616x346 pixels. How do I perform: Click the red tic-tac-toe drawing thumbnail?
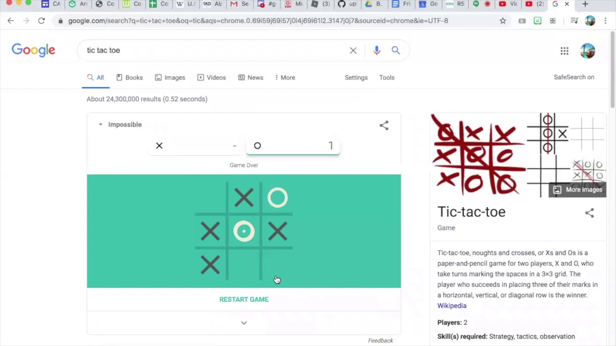point(478,155)
